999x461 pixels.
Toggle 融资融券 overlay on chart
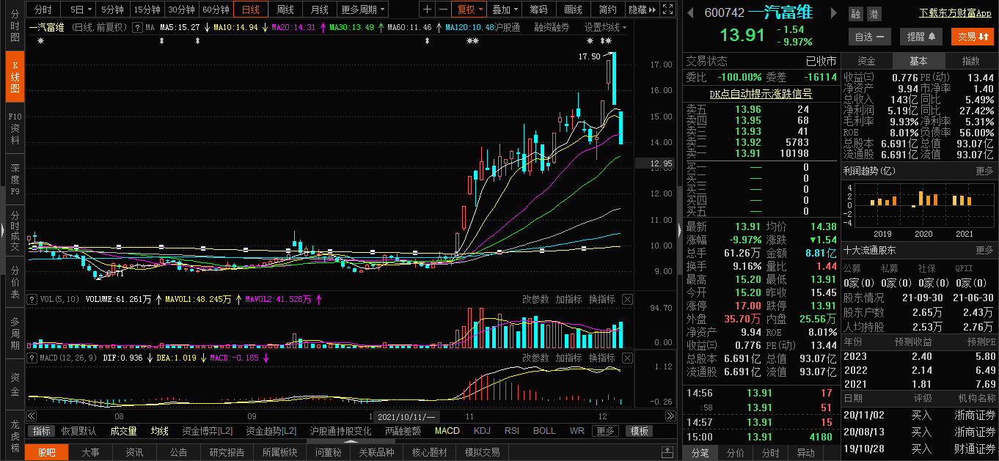tap(552, 27)
